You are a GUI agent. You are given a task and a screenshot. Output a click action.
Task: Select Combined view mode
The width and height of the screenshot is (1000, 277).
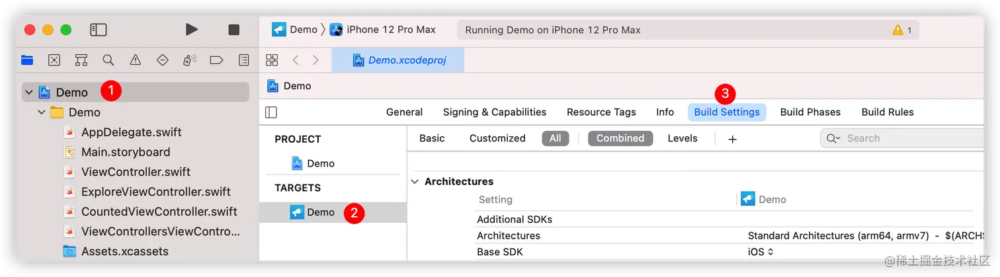point(620,138)
